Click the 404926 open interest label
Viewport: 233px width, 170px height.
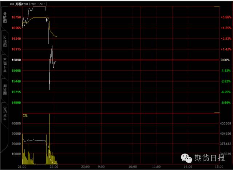[x=225, y=134]
